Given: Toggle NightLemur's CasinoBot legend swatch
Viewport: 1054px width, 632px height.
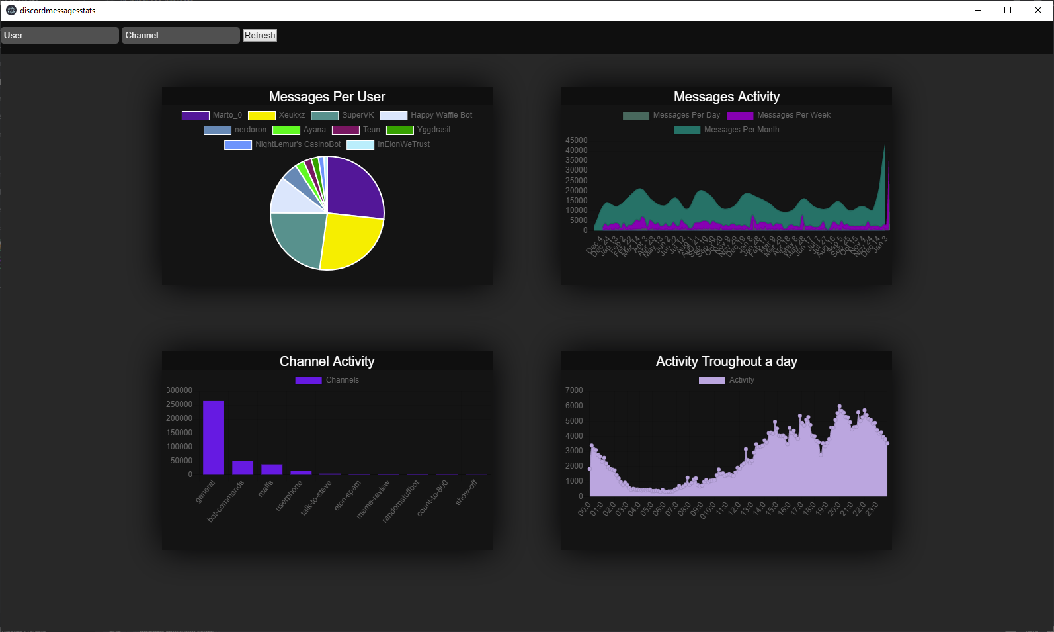Looking at the screenshot, I should [x=238, y=145].
